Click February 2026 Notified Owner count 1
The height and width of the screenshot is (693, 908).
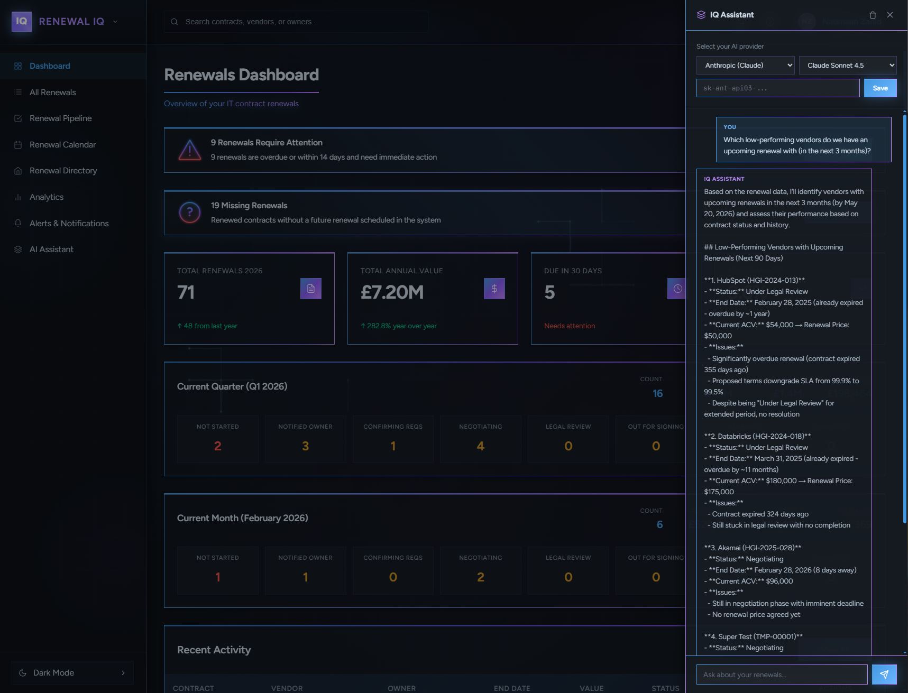point(305,577)
